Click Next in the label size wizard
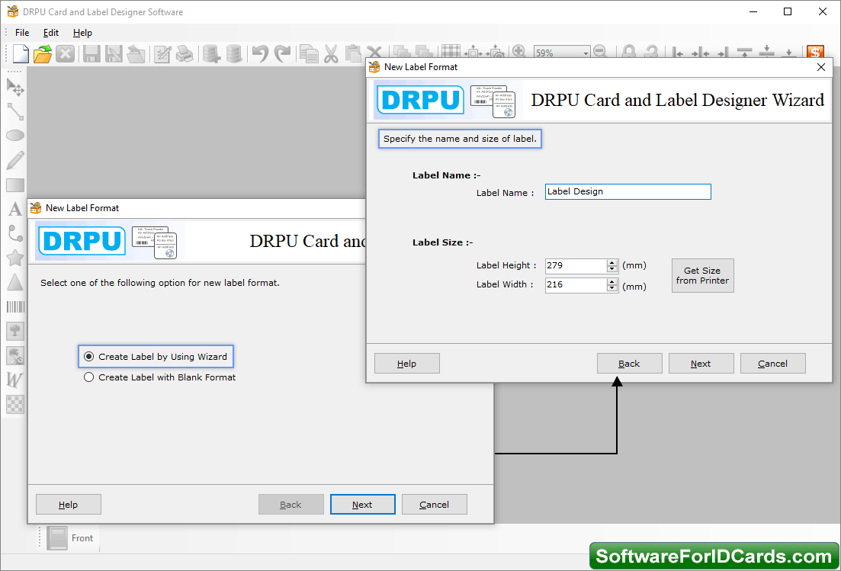 click(x=701, y=364)
